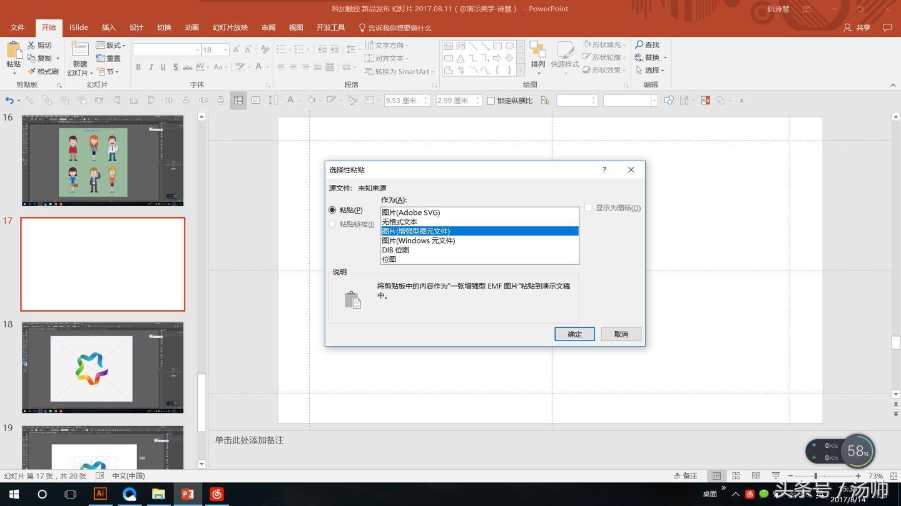Switch to the Slide Show (幻灯片放映) tab
Screen dimensions: 901x506
tap(230, 27)
